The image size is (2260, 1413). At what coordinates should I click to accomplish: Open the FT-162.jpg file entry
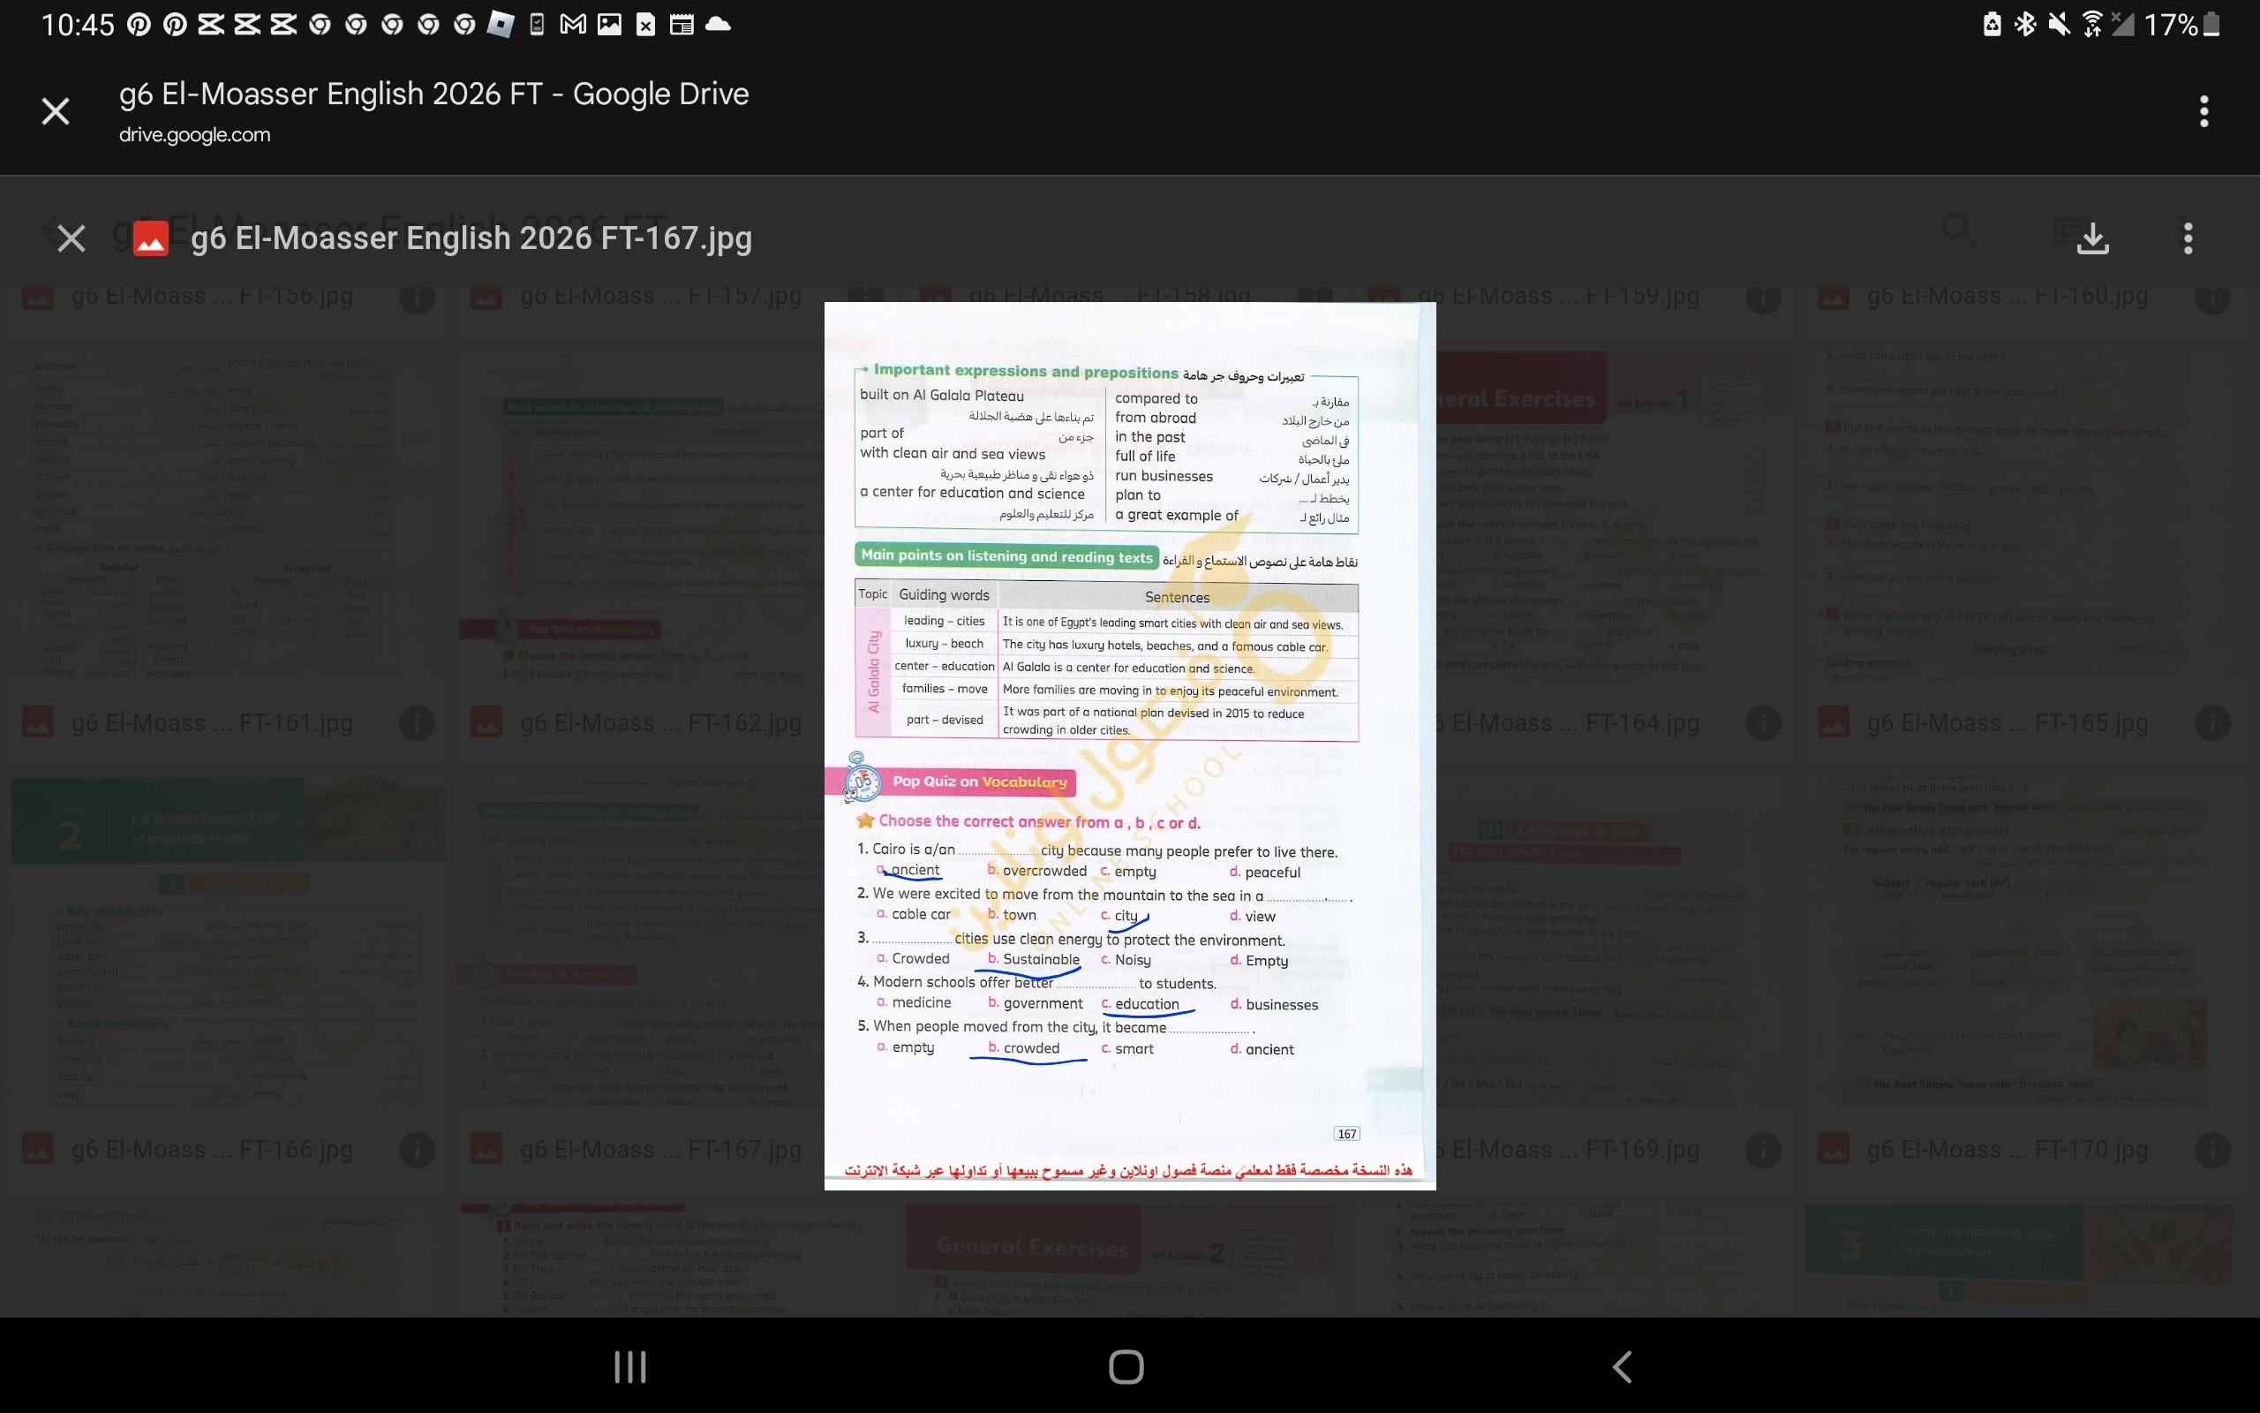[x=659, y=723]
